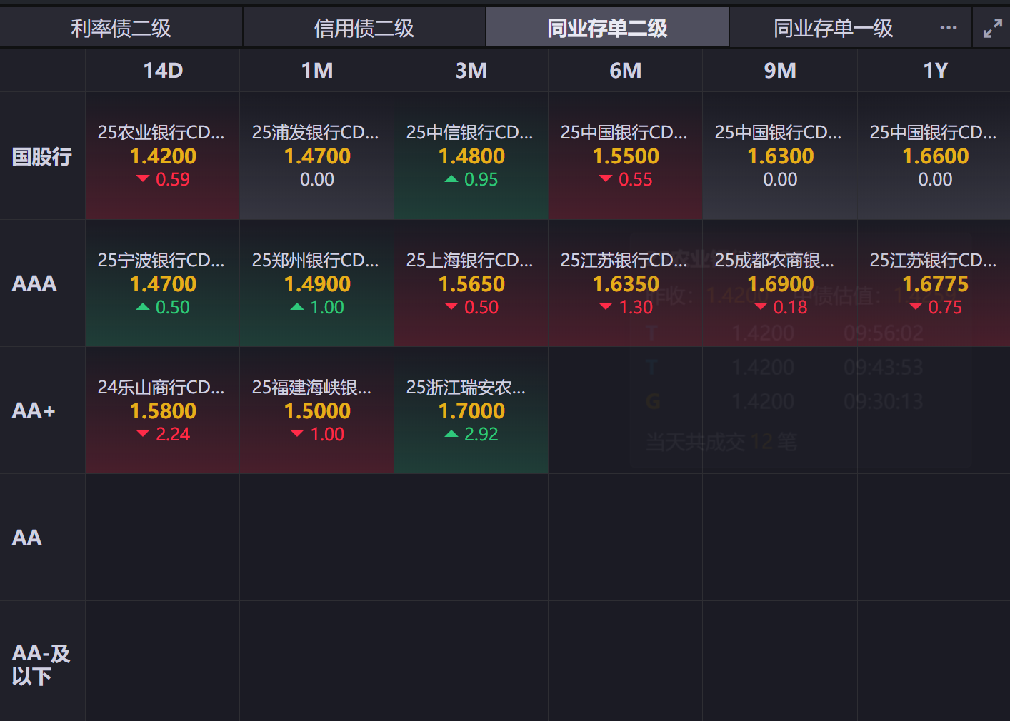Screen dimensions: 1010x721
Task: Select the AA row label
Action: coord(42,538)
